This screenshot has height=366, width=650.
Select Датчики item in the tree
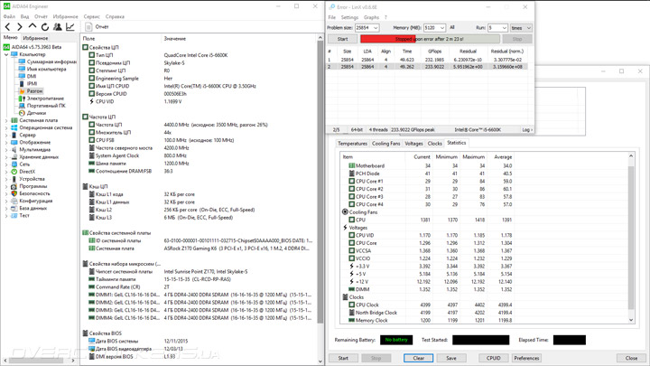pyautogui.click(x=36, y=113)
